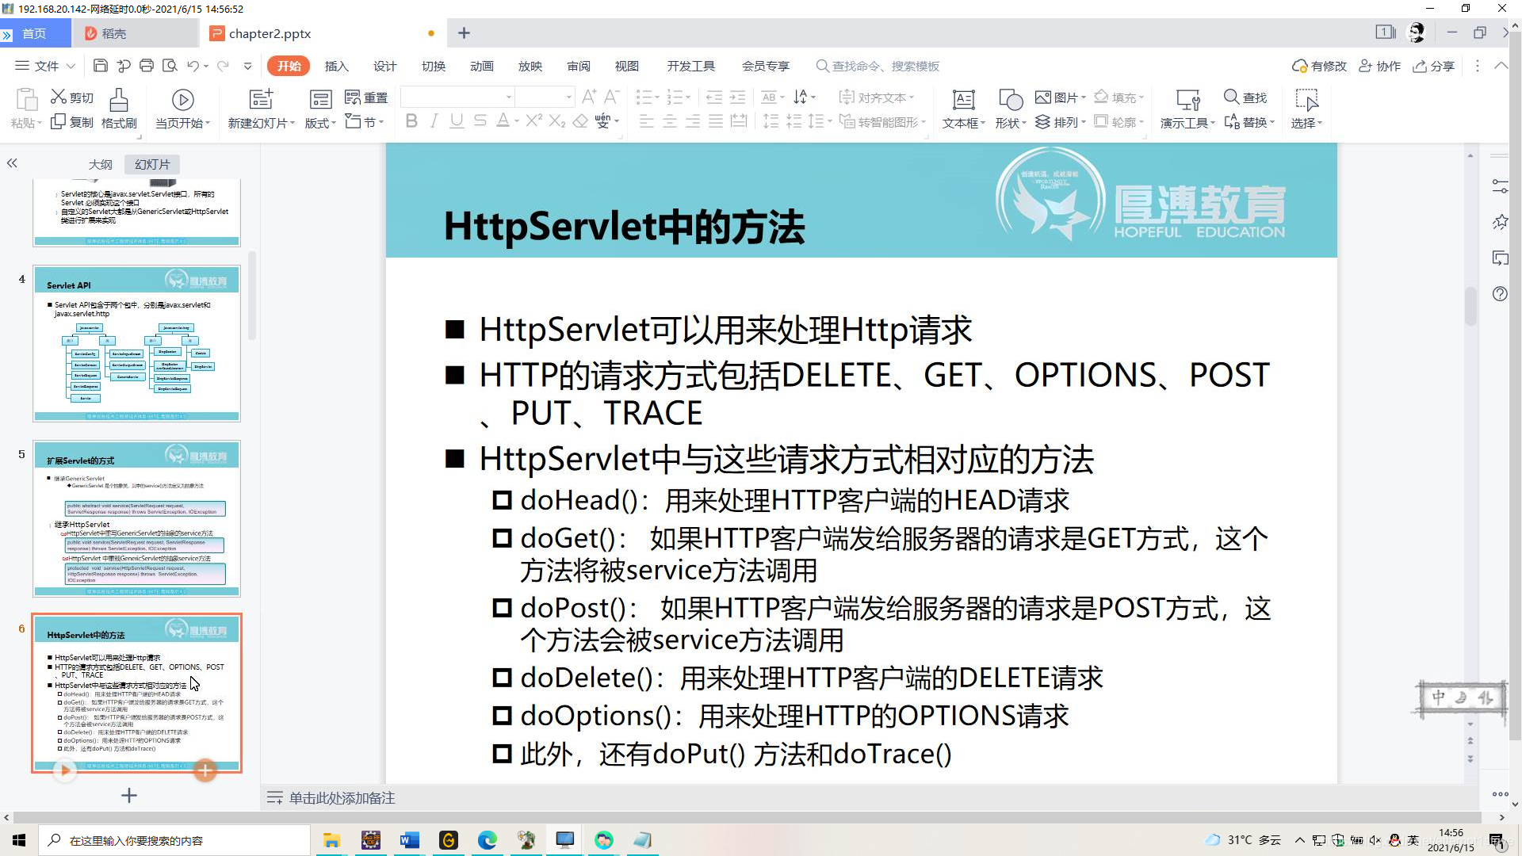This screenshot has height=856, width=1522.
Task: Toggle Subscript formatting
Action: click(557, 121)
